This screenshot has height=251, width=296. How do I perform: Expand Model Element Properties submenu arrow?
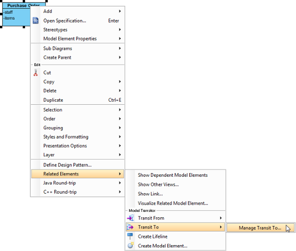(120, 39)
